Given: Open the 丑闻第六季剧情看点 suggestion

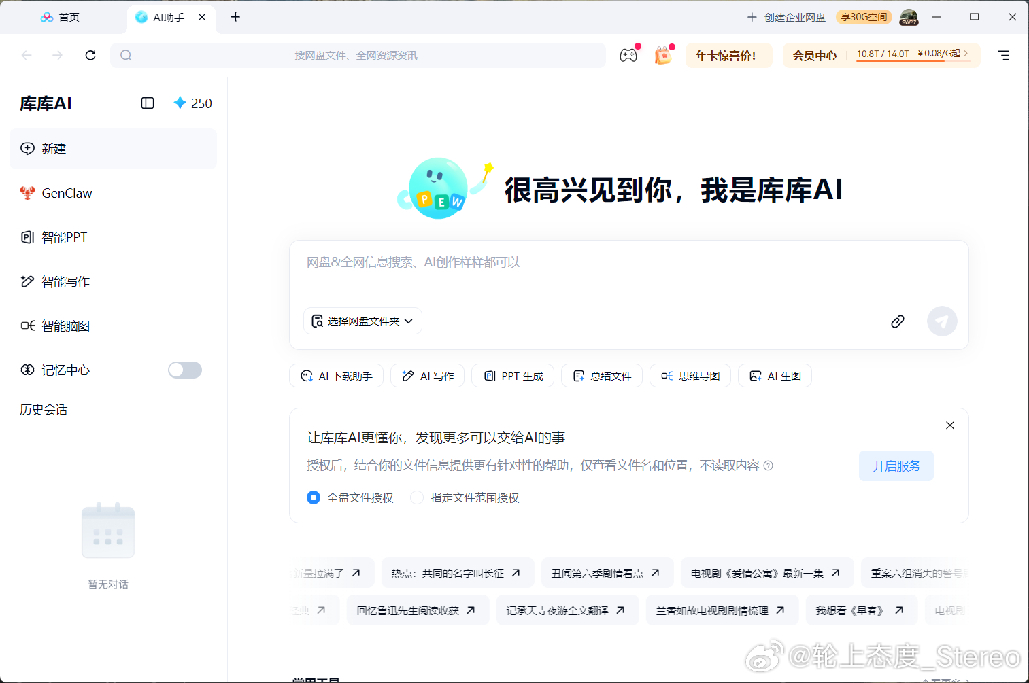Looking at the screenshot, I should click(x=607, y=573).
